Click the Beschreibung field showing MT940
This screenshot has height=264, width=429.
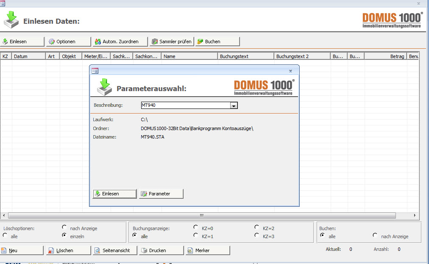(186, 106)
